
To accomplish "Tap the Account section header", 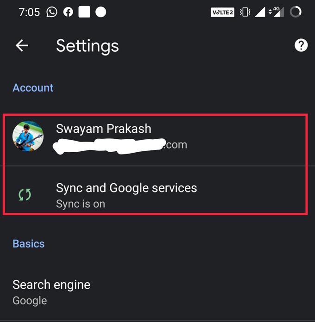I will (33, 88).
